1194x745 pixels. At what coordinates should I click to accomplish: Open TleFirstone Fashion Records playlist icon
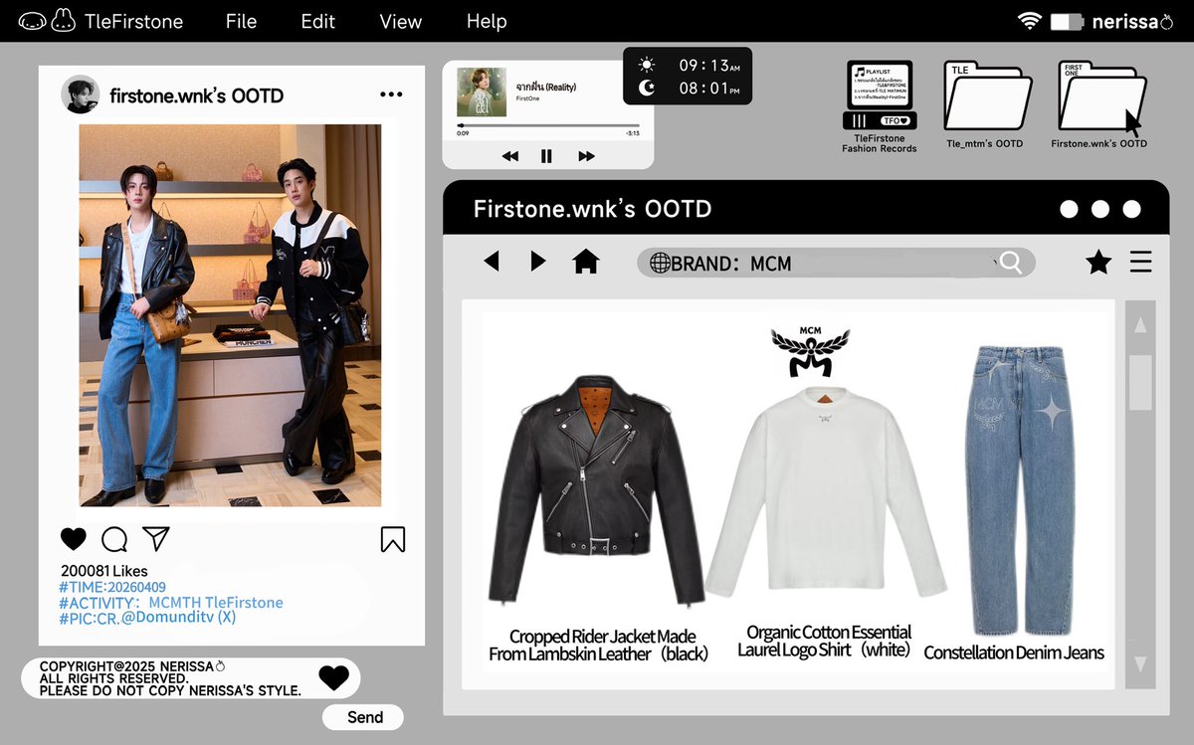coord(880,106)
